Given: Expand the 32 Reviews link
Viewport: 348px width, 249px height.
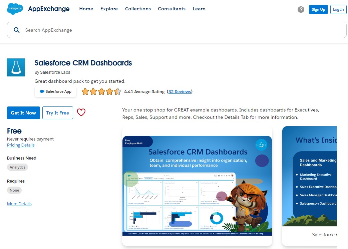Looking at the screenshot, I should tap(180, 91).
